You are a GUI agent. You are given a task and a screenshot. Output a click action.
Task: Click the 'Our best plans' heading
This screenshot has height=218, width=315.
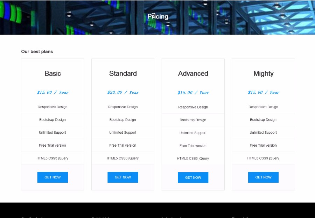click(37, 52)
